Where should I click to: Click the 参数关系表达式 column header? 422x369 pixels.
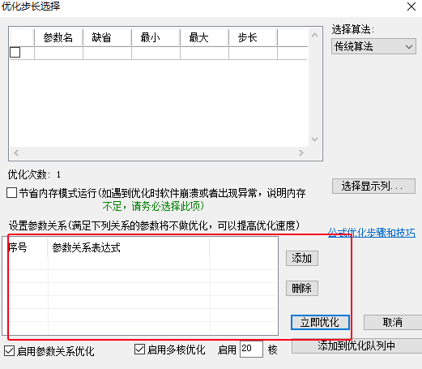coord(129,247)
